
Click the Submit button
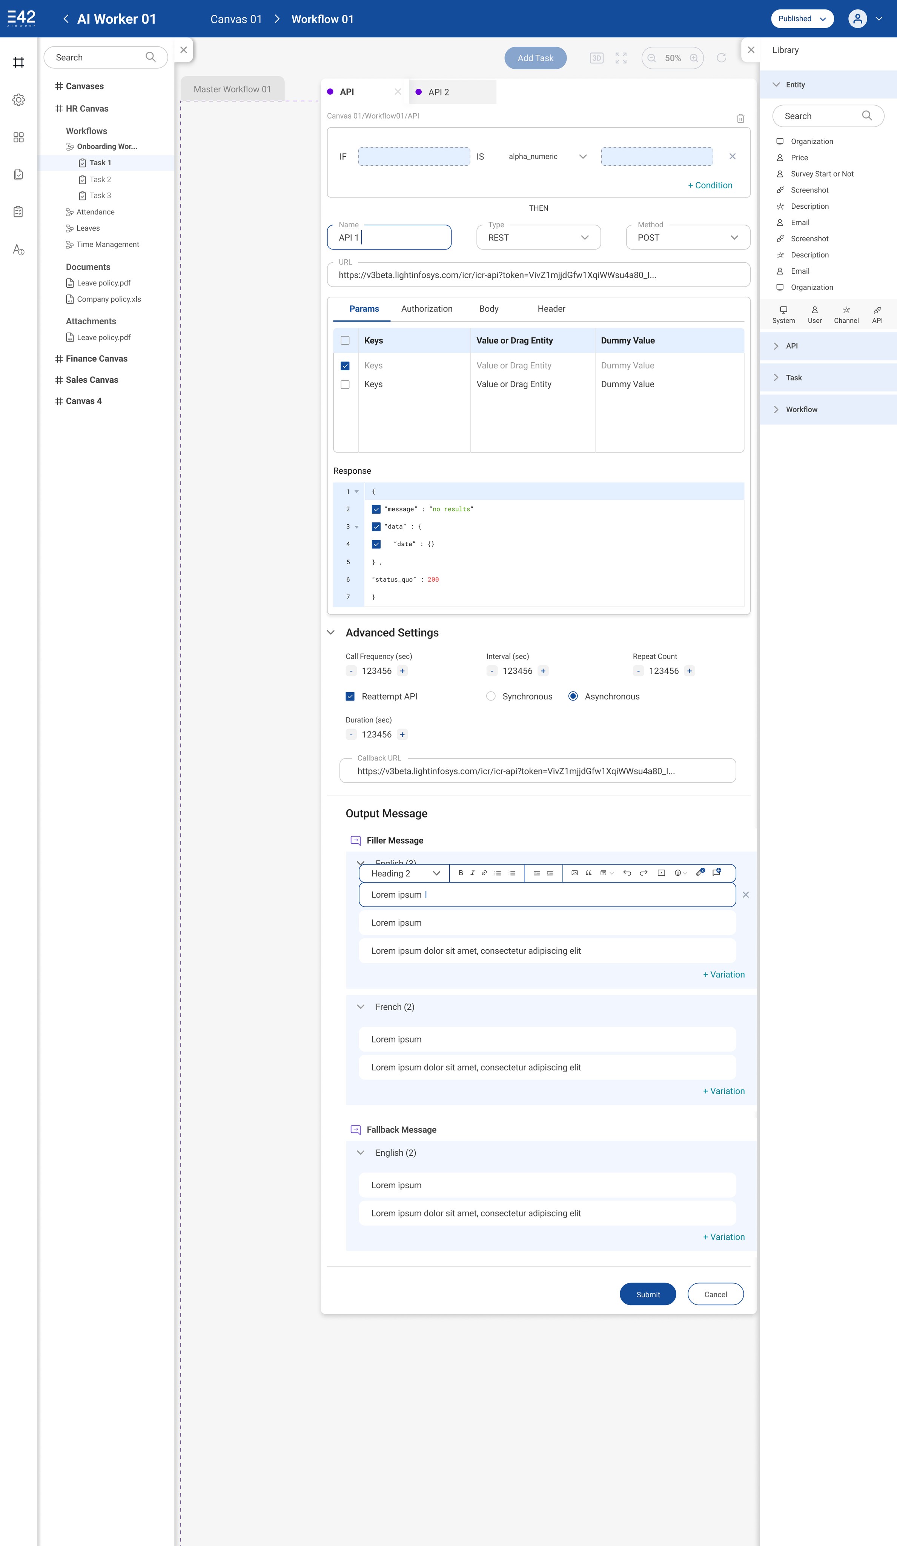point(647,1295)
